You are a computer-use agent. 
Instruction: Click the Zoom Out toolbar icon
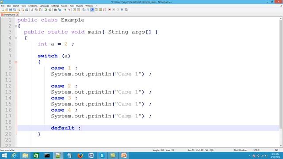point(69,10)
